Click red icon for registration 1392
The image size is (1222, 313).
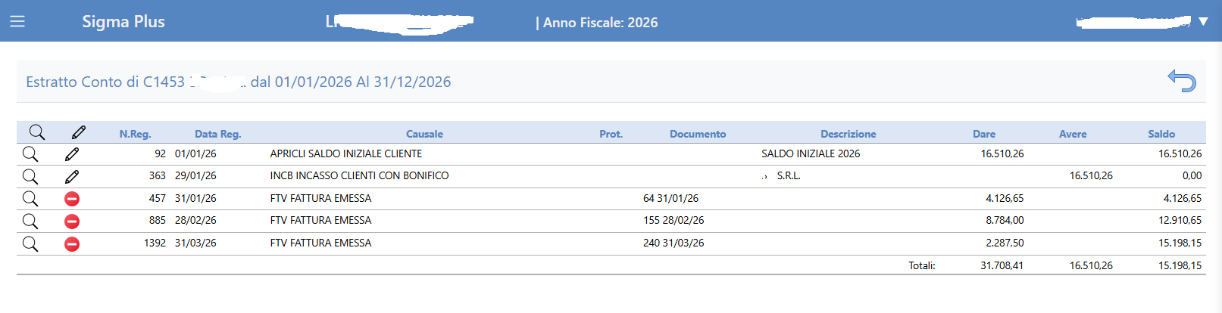(x=72, y=243)
